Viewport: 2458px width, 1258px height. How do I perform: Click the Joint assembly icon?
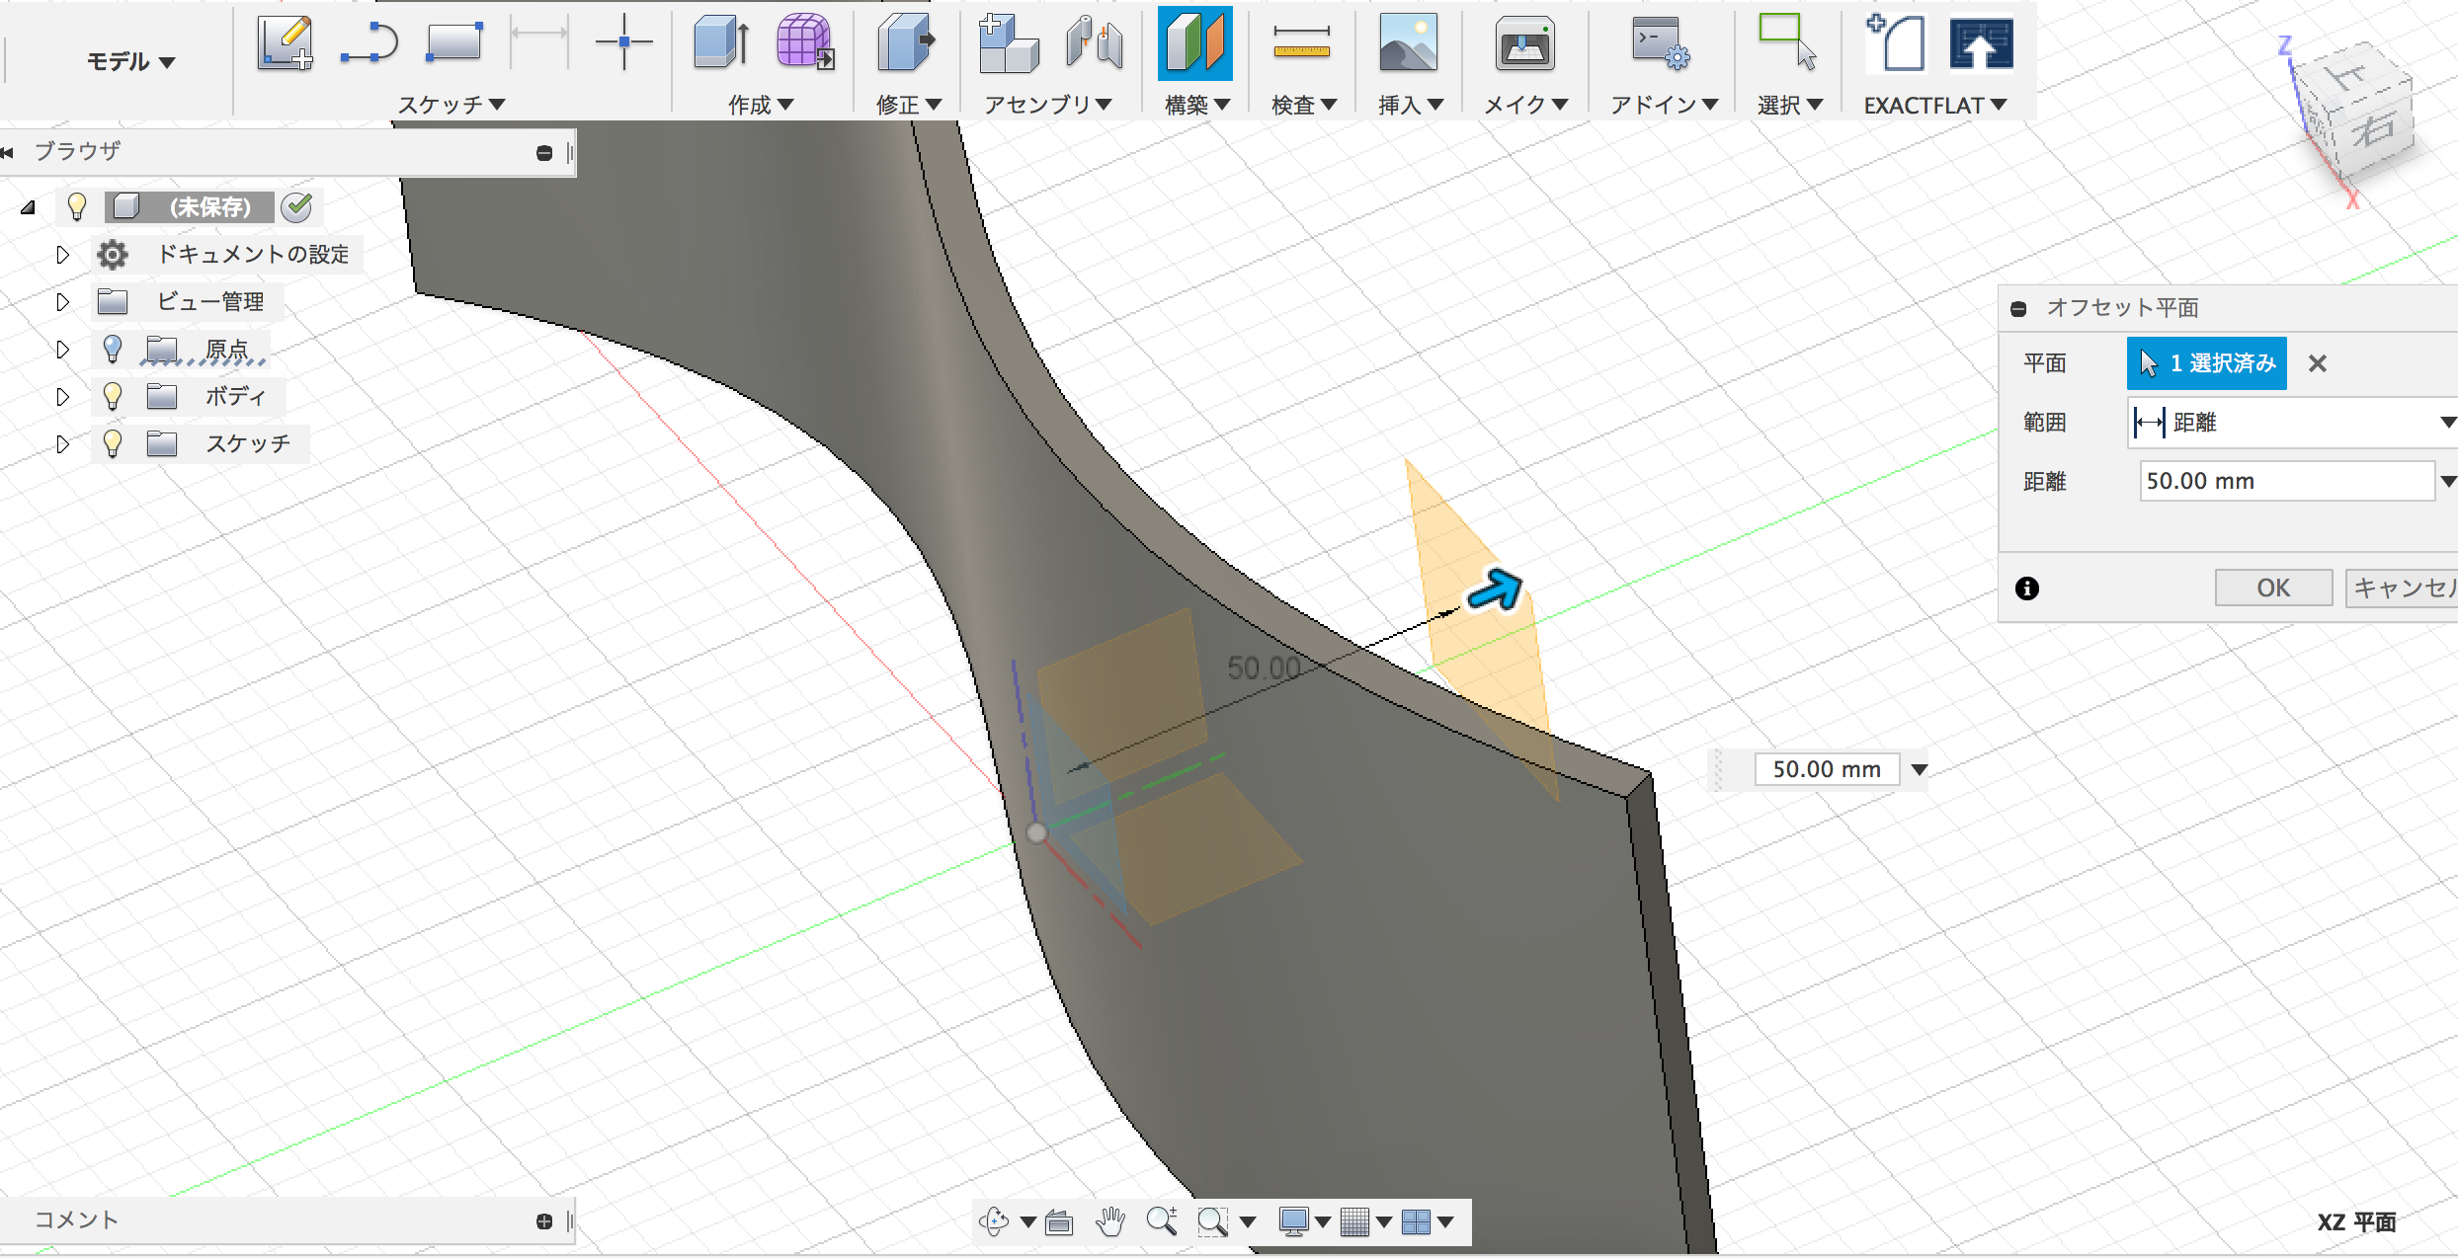click(x=1094, y=43)
